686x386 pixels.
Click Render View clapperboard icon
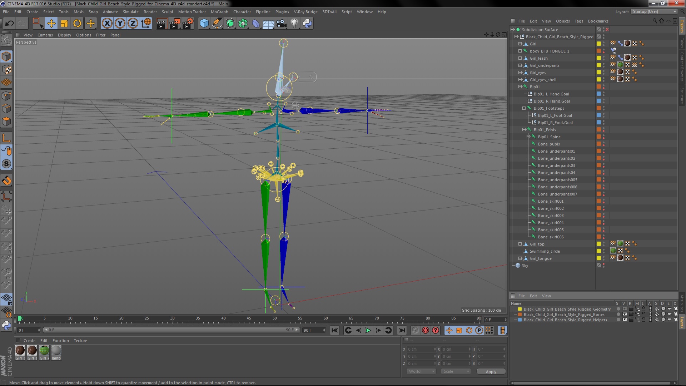[x=161, y=24]
